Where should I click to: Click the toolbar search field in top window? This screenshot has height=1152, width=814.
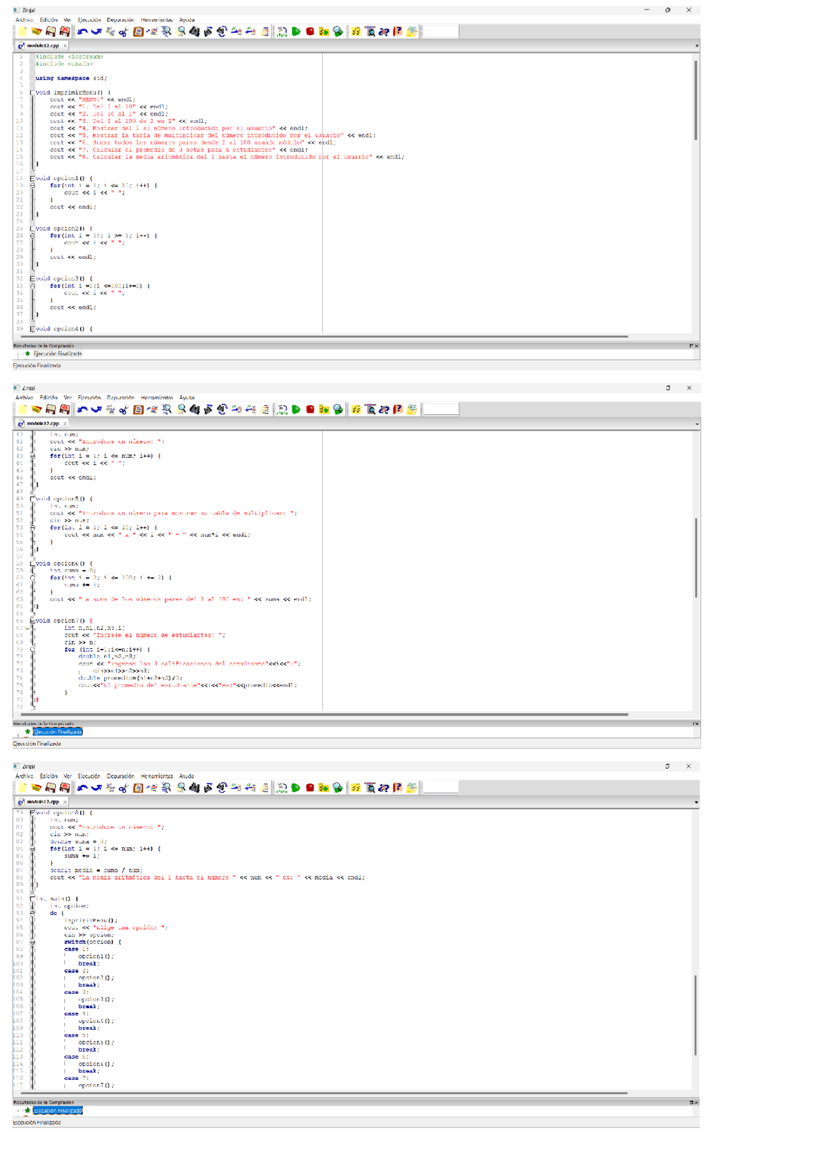(440, 31)
